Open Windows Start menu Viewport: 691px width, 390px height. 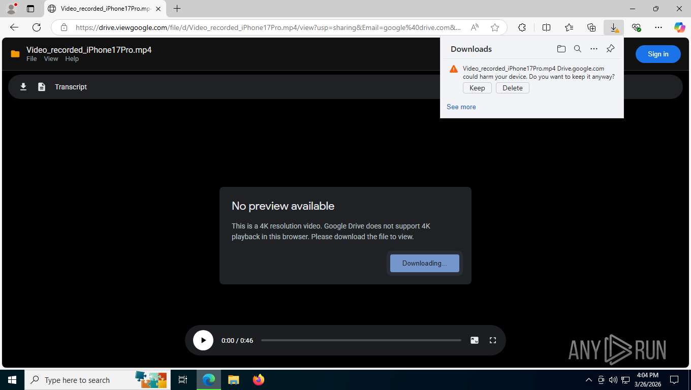(12, 380)
